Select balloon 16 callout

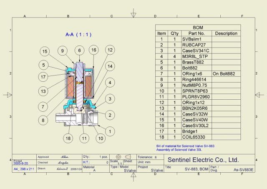point(94,50)
